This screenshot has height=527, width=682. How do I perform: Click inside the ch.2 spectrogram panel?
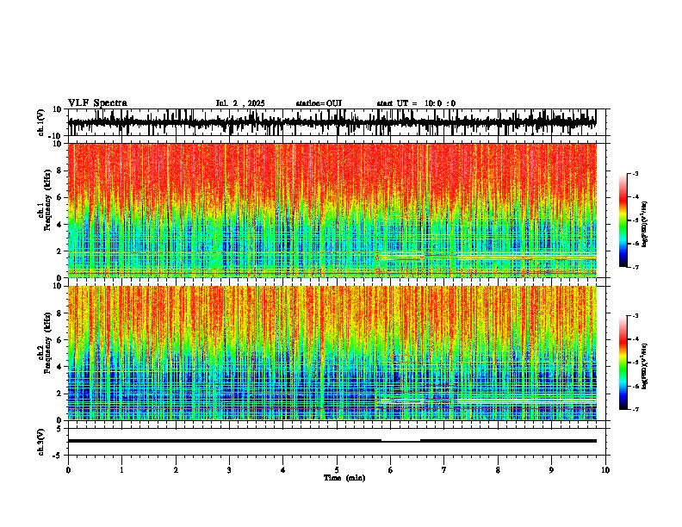coord(332,353)
